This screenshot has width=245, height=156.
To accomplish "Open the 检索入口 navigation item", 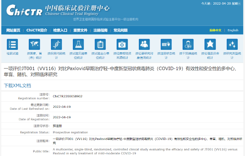I will tap(60, 30).
